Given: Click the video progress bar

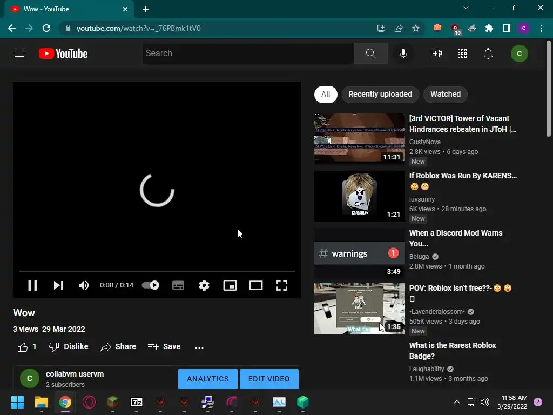Looking at the screenshot, I should [157, 271].
